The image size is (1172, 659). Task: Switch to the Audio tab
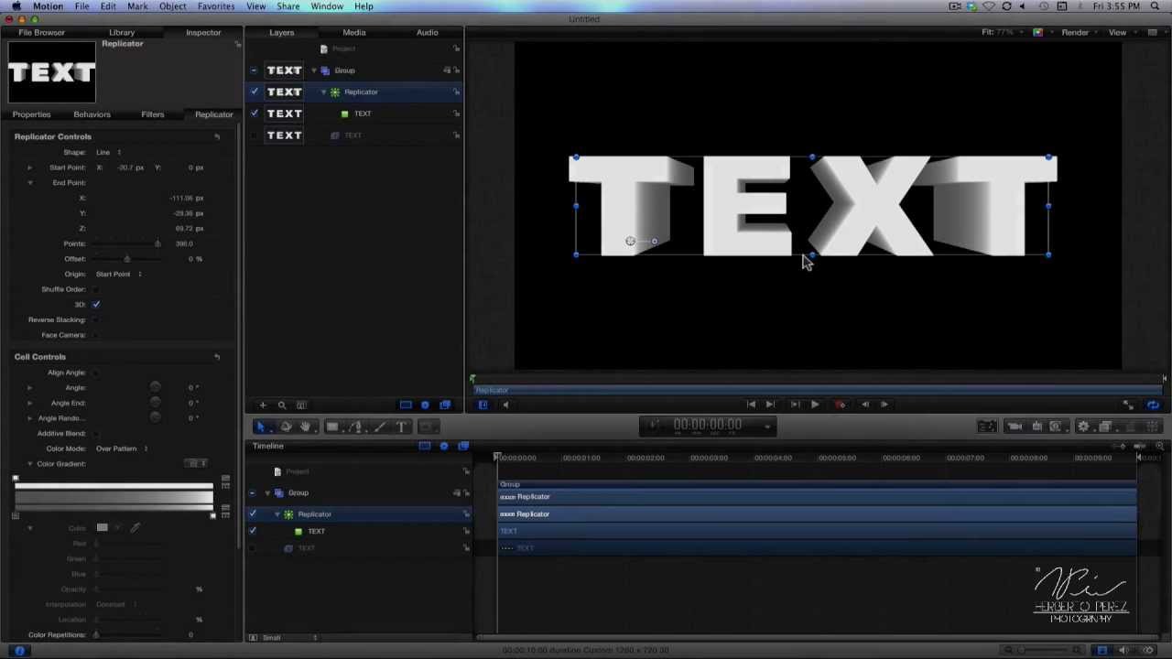pos(428,32)
